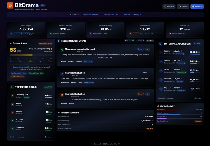Click the Latest Block: 780,945 text
The image size is (210, 146).
90,15
